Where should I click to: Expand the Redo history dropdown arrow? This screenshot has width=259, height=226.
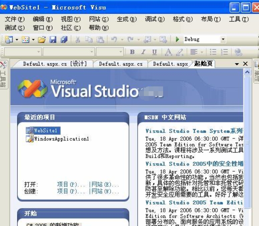coord(138,40)
